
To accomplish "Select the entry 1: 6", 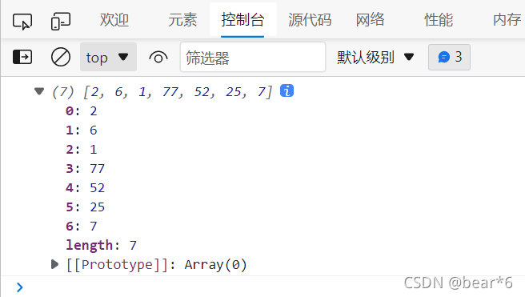I will pyautogui.click(x=82, y=130).
